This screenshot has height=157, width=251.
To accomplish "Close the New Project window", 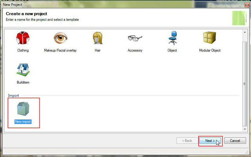I will (x=247, y=5).
